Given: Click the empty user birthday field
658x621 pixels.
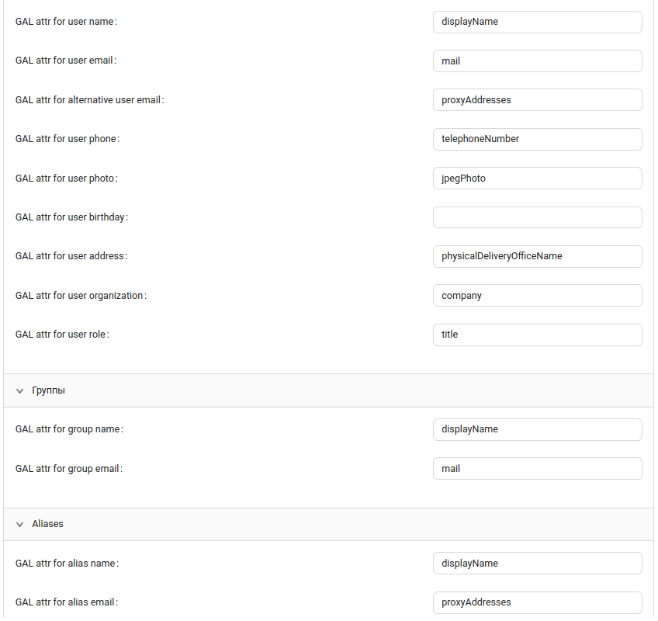Looking at the screenshot, I should point(537,217).
